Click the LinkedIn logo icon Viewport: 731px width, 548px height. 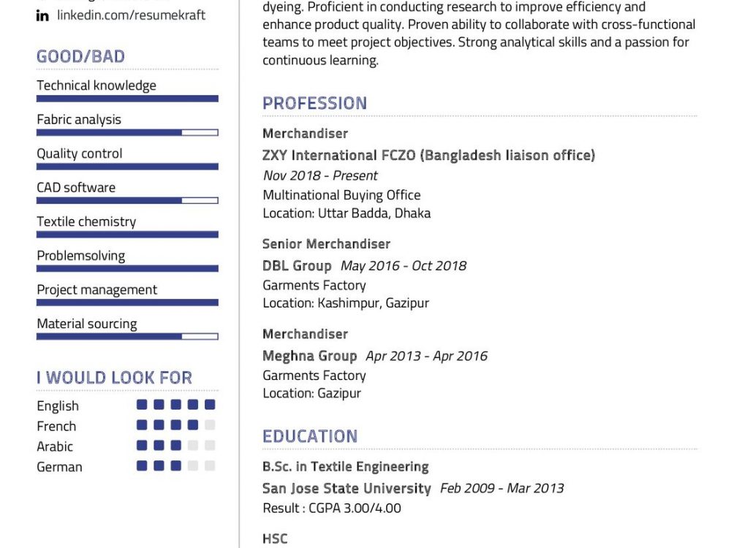pyautogui.click(x=43, y=15)
